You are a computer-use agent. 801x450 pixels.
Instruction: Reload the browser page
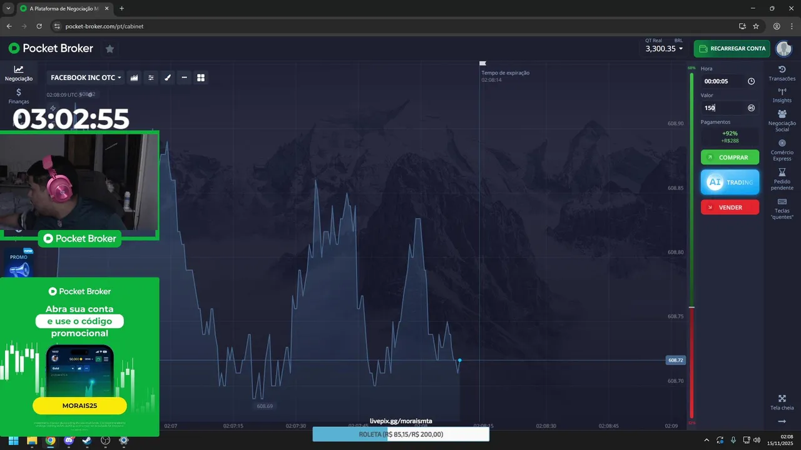coord(39,26)
